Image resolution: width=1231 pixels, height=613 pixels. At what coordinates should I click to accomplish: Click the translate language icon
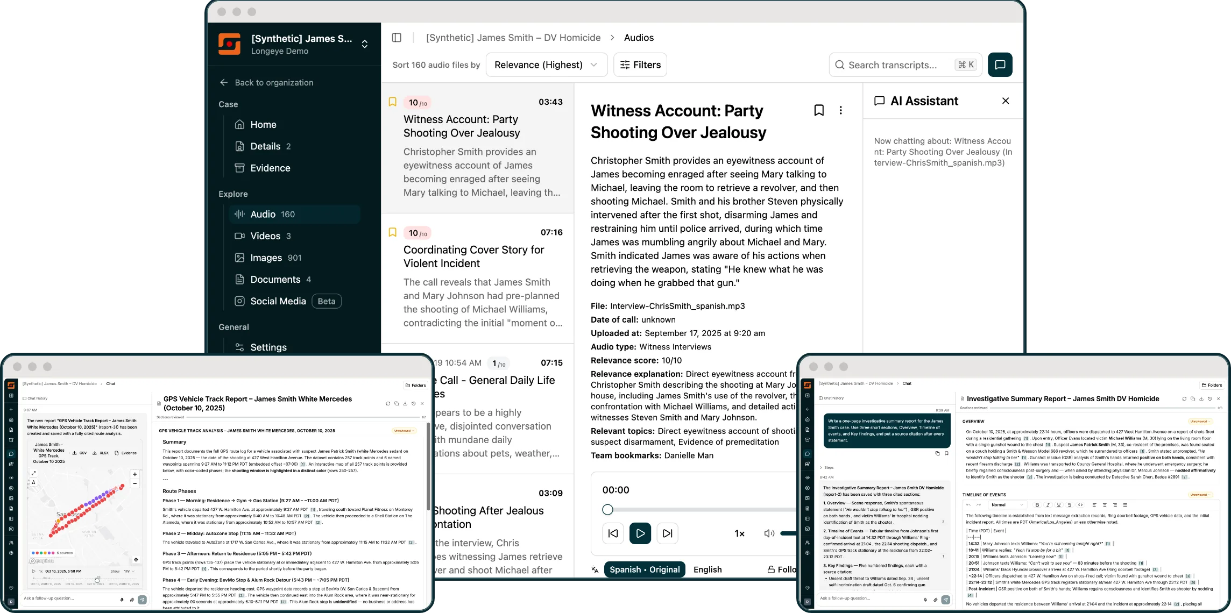(595, 569)
